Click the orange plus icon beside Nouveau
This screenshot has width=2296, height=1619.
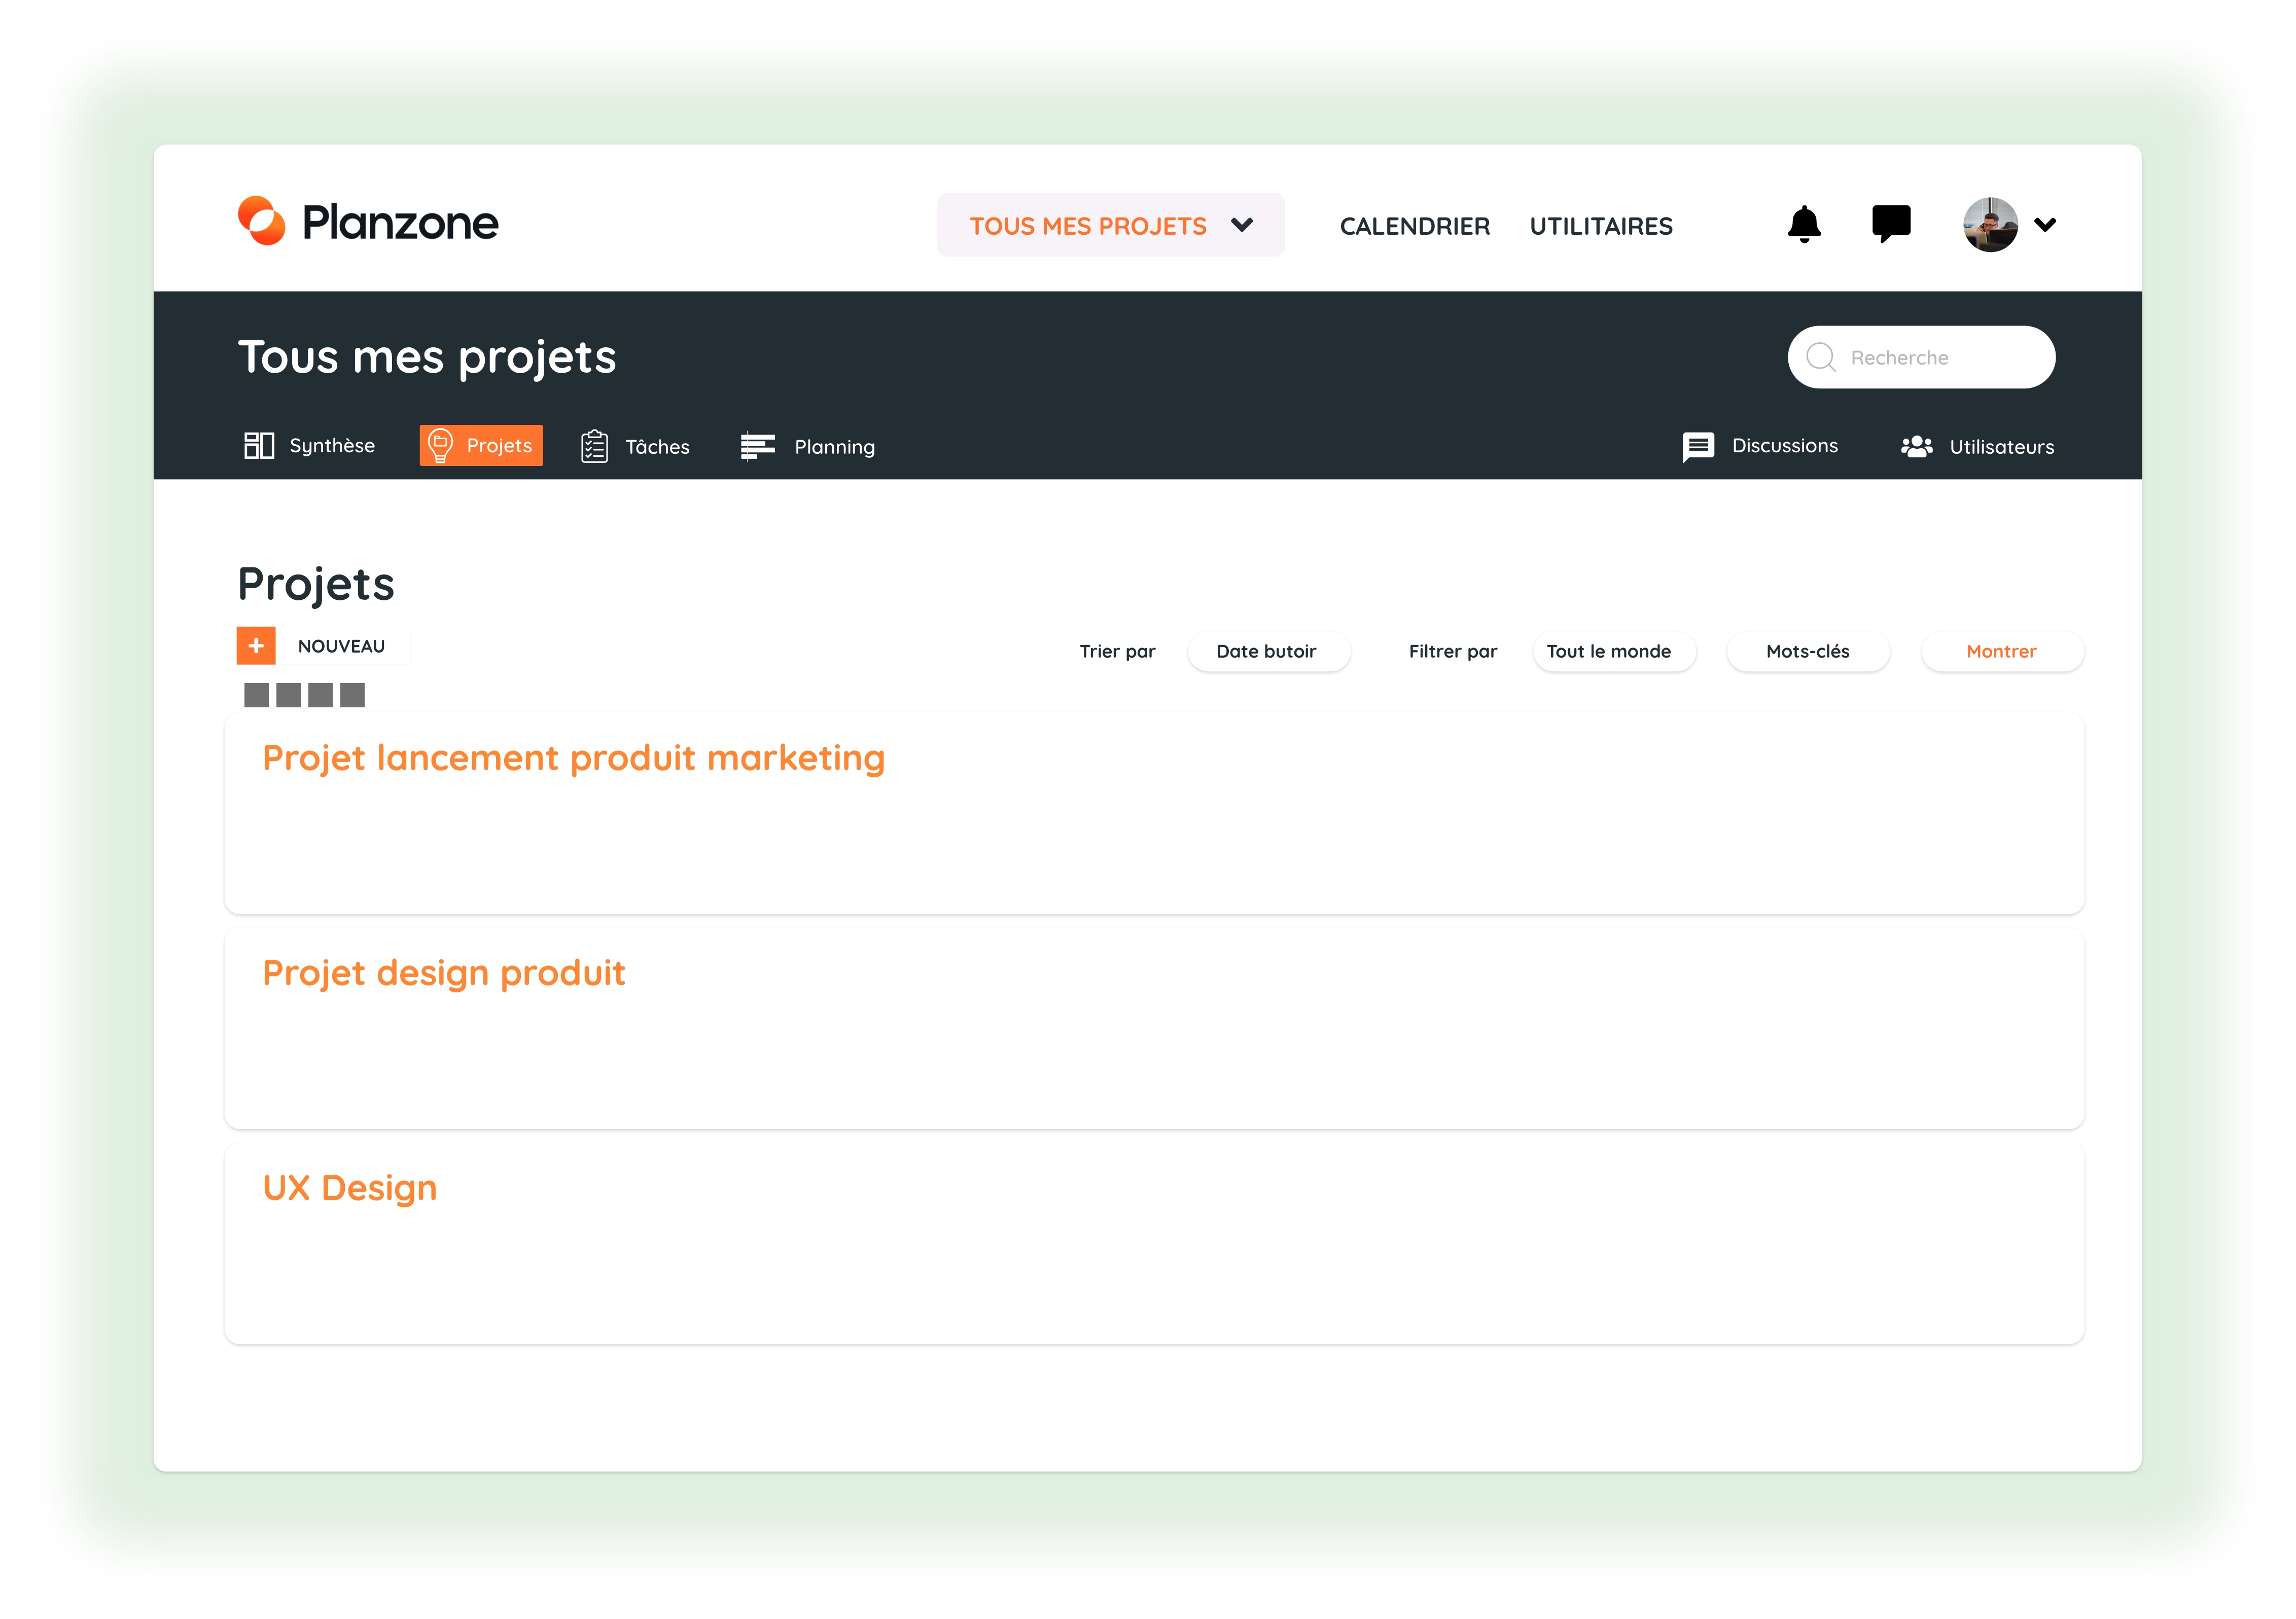pos(256,646)
